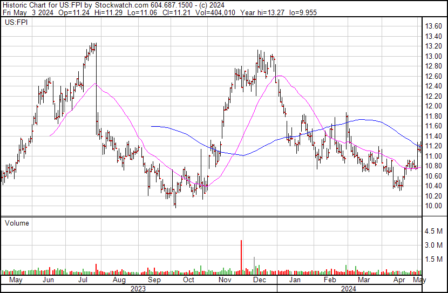Viewport: 448px width, 293px height.
Task: Click the Dec month label
Action: (x=260, y=280)
